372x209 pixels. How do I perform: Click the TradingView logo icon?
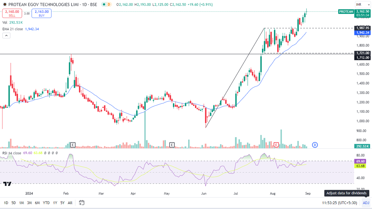click(7, 184)
